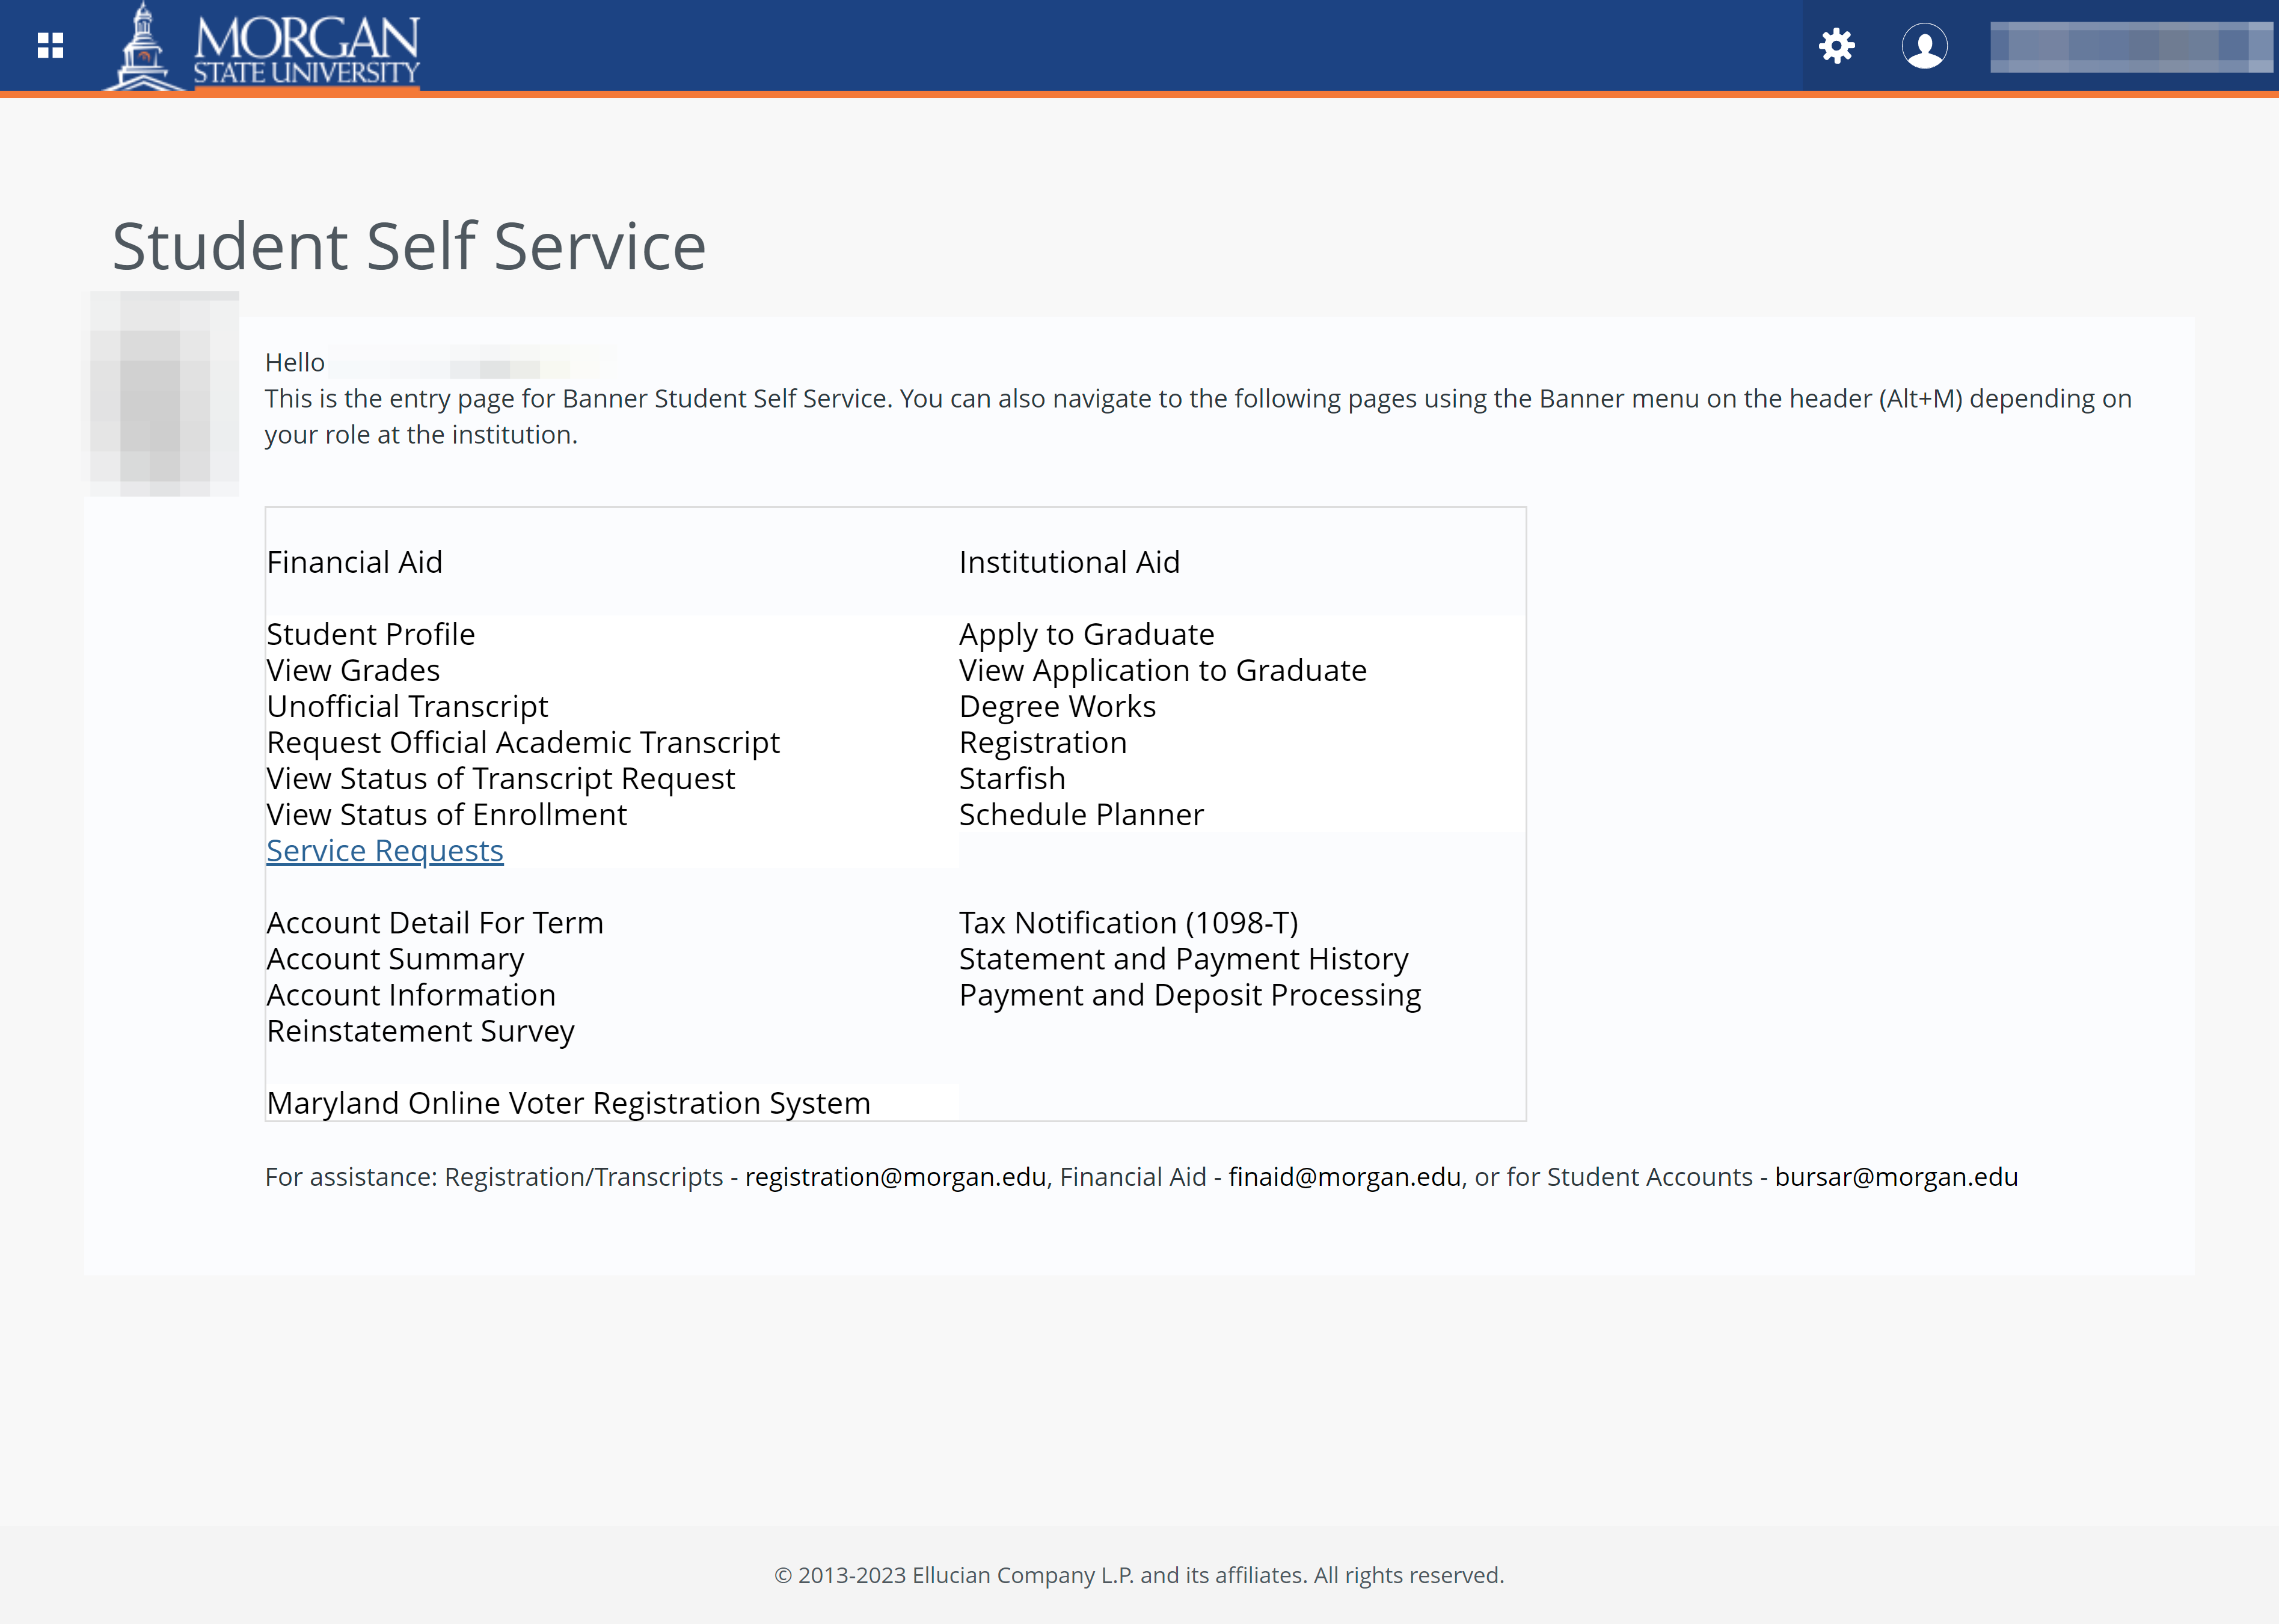Click the Morgan State University logo

(262, 47)
